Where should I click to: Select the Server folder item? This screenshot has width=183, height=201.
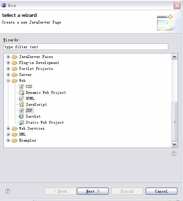tap(25, 74)
